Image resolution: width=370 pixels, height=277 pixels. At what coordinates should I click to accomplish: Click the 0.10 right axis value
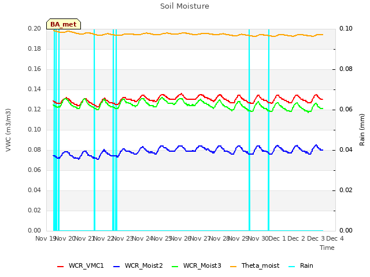[346, 28]
